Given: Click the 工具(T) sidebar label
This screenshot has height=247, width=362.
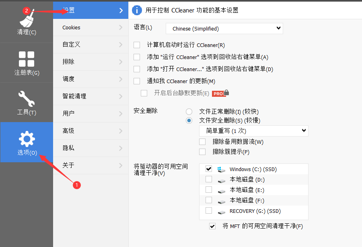Looking at the screenshot, I should (27, 112).
